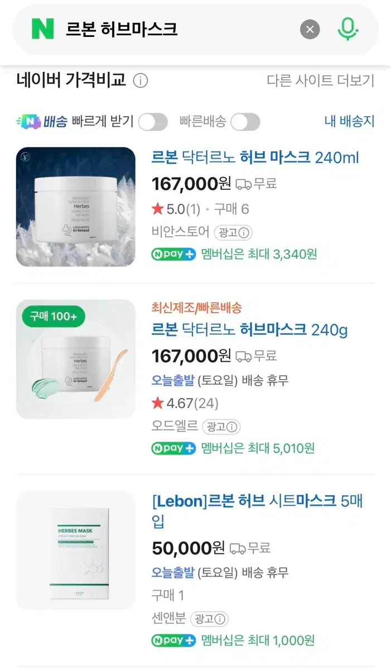This screenshot has height=670, width=391.
Task: Open 내 배송지 link
Action: [350, 121]
